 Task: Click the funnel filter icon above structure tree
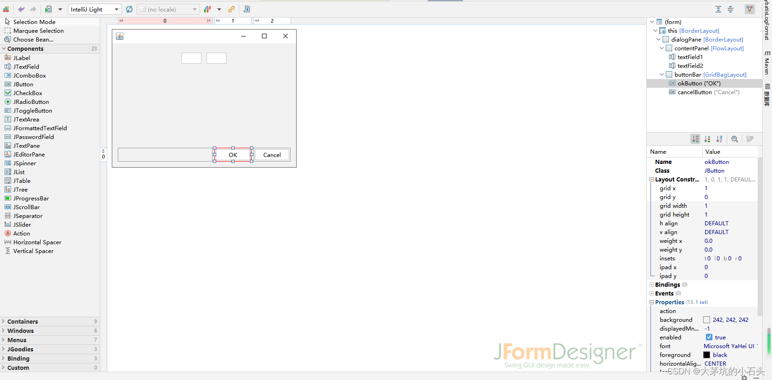coord(750,9)
